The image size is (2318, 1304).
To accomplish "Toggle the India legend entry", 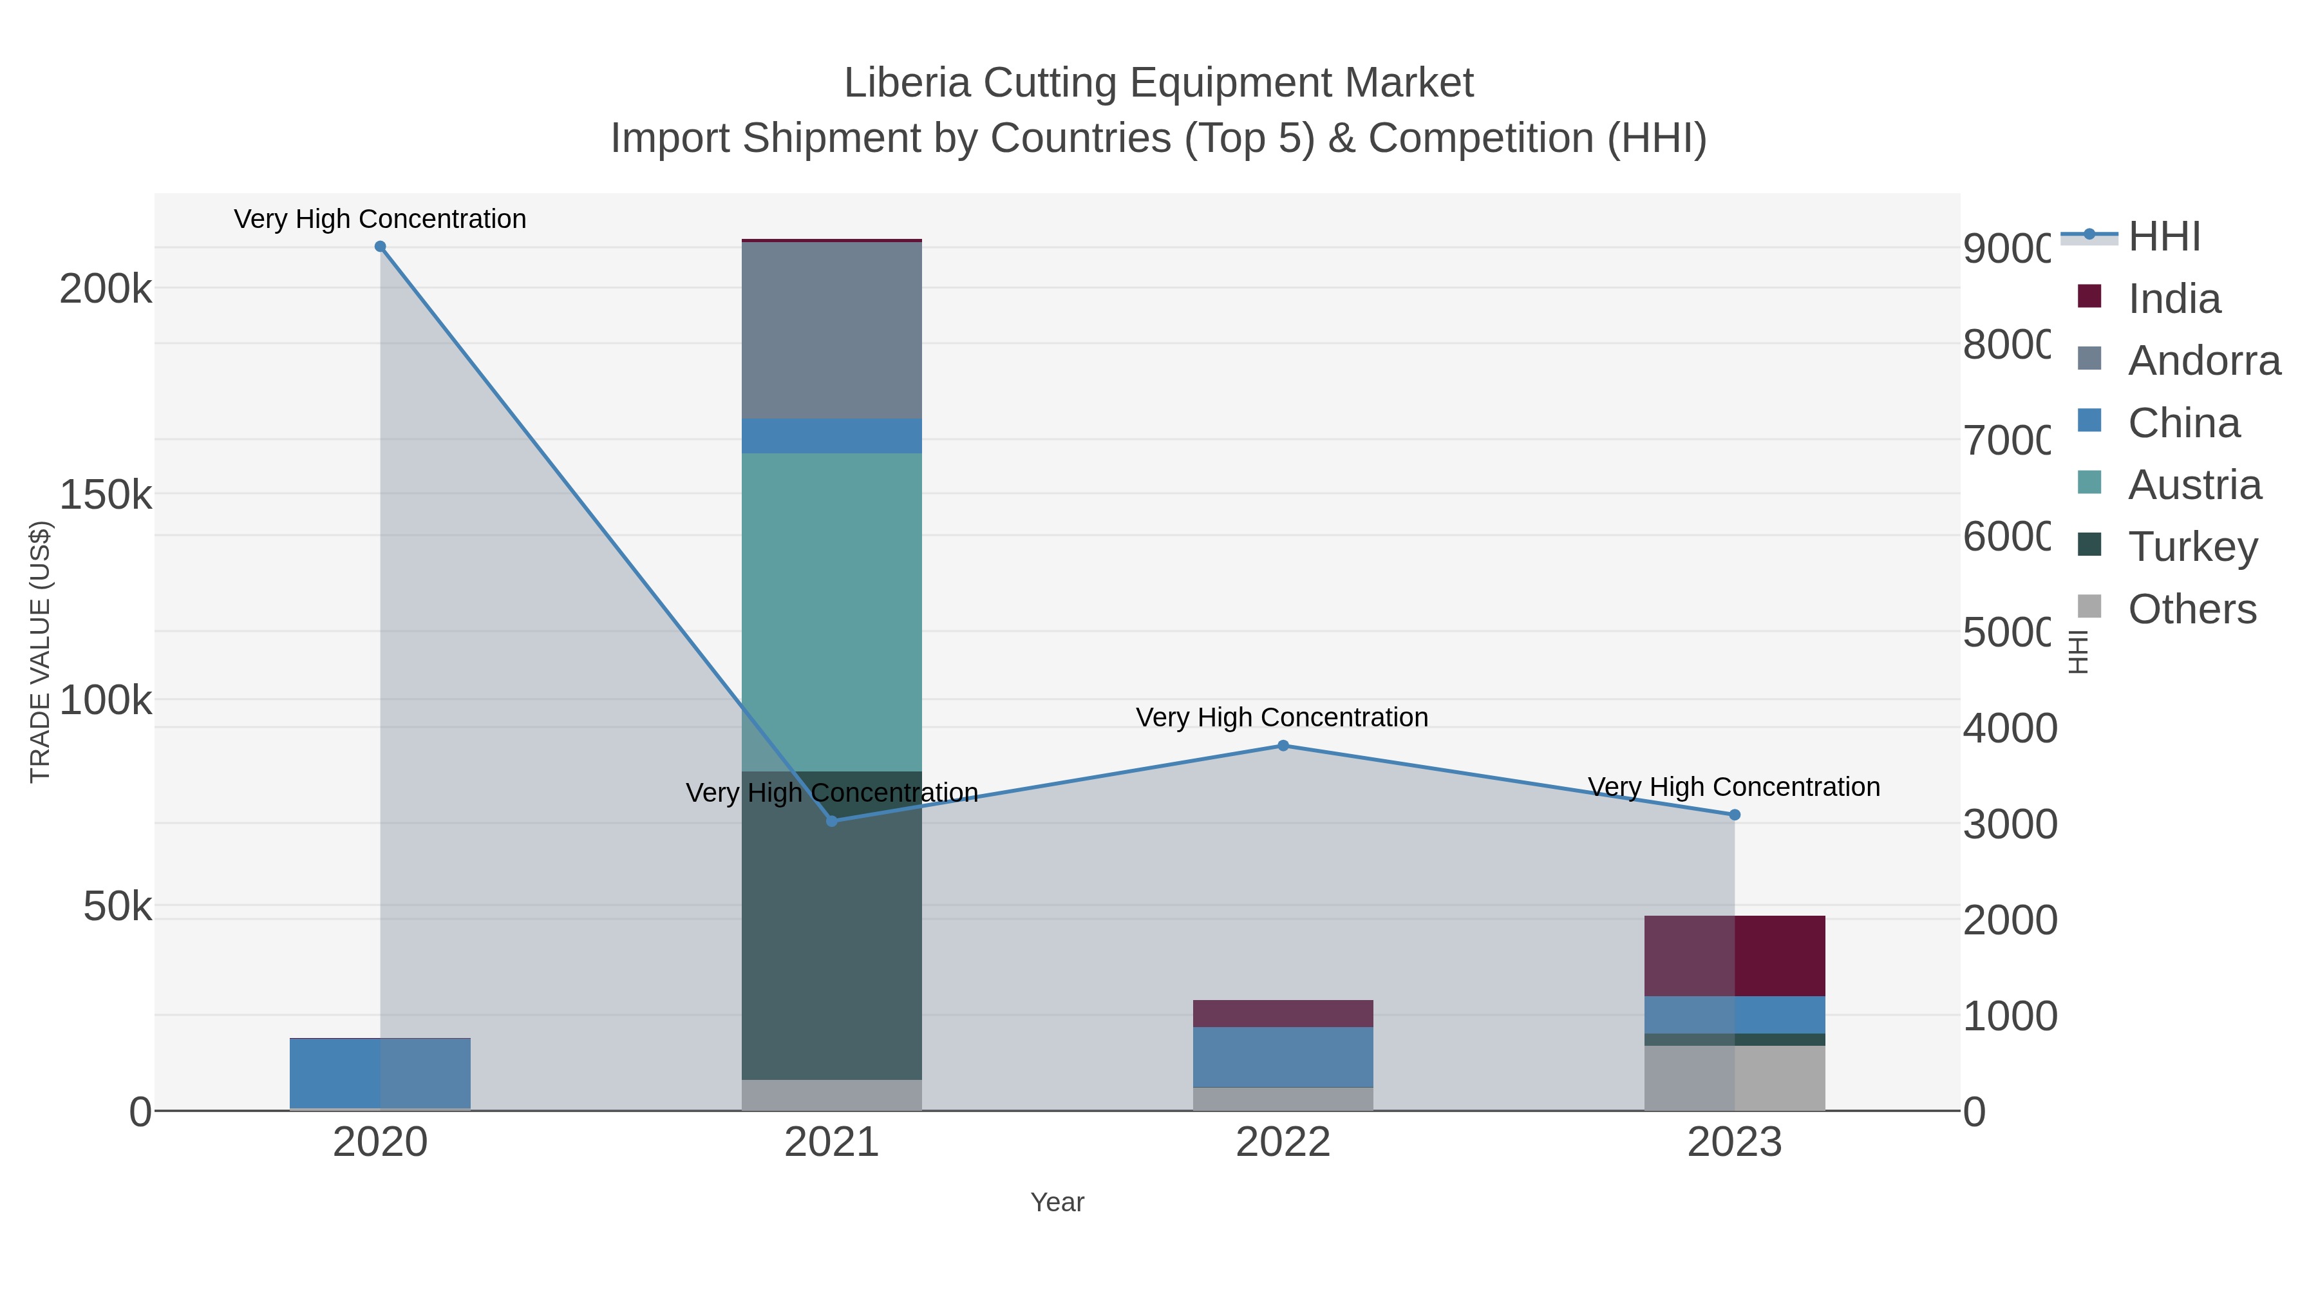I will 2149,299.
